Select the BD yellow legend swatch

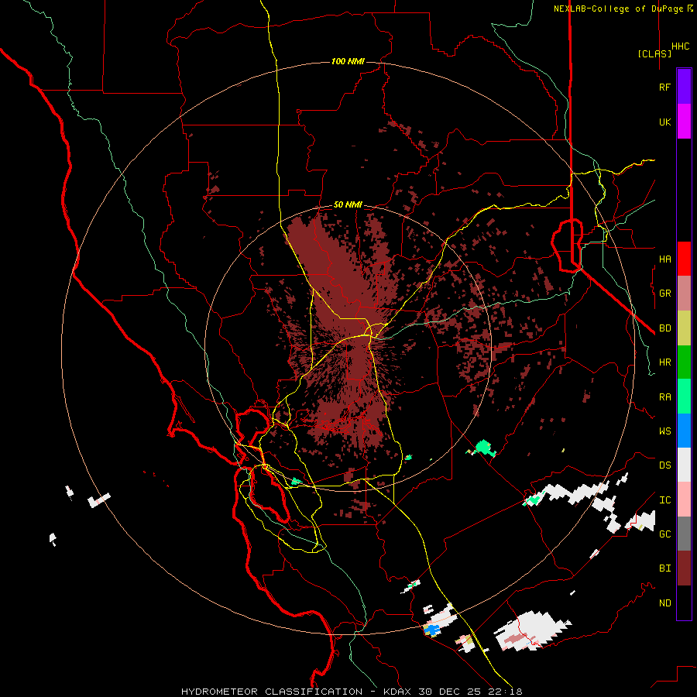[684, 328]
